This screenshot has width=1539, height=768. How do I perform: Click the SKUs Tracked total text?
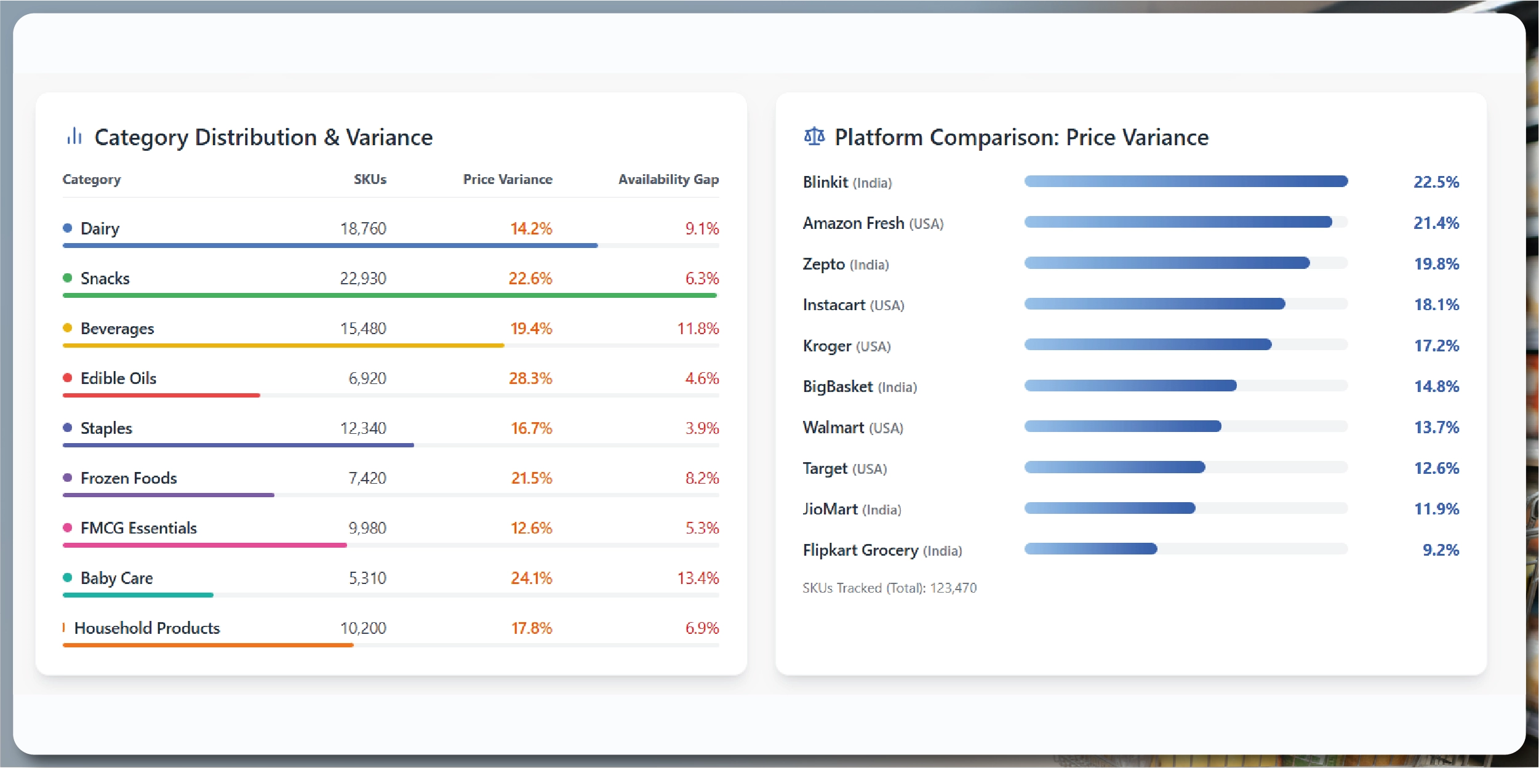889,588
